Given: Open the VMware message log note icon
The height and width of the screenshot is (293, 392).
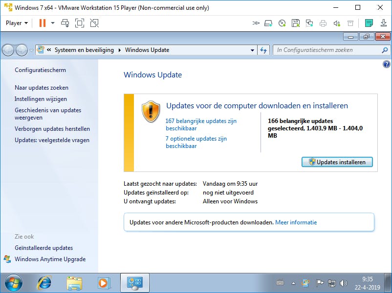Looking at the screenshot, I should click(x=369, y=23).
